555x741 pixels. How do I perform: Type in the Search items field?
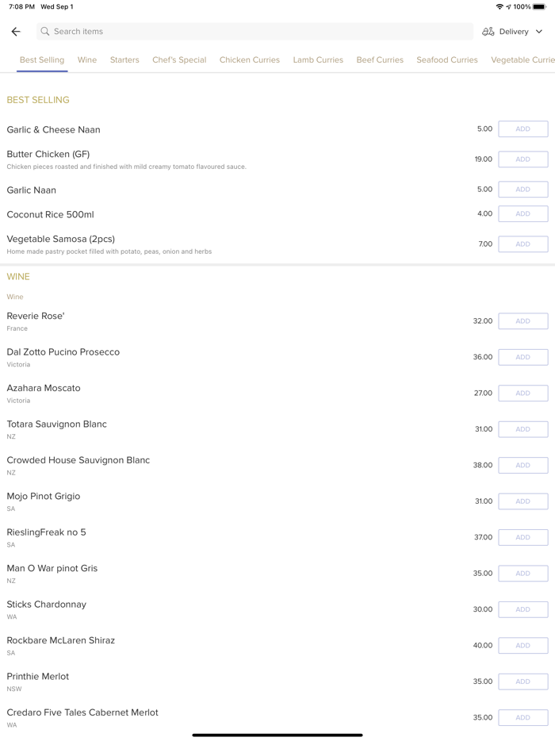(x=254, y=32)
